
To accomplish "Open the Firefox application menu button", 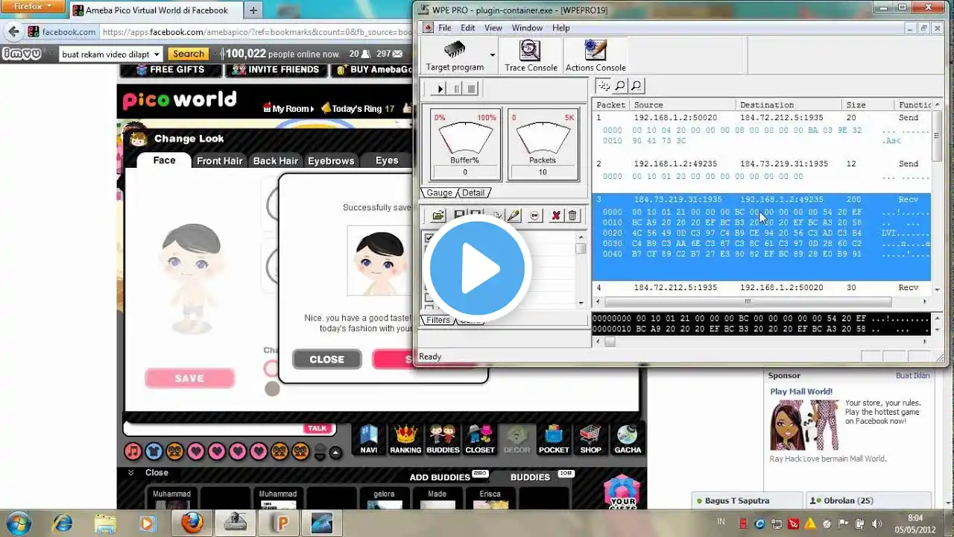I will (x=34, y=7).
